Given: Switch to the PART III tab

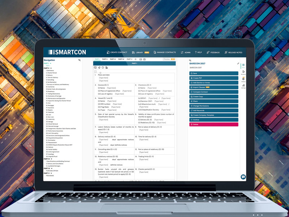Looking at the screenshot, I should (x=113, y=59).
